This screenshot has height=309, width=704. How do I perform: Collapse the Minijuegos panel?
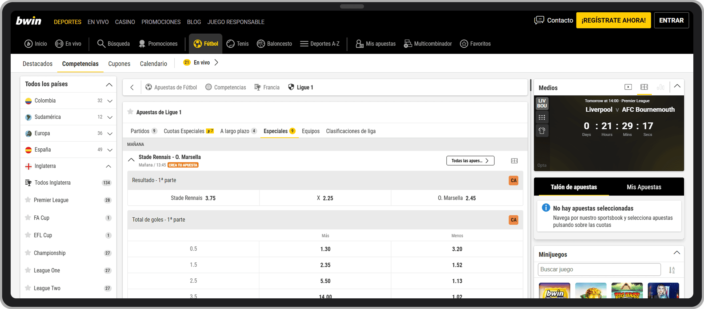(x=677, y=253)
